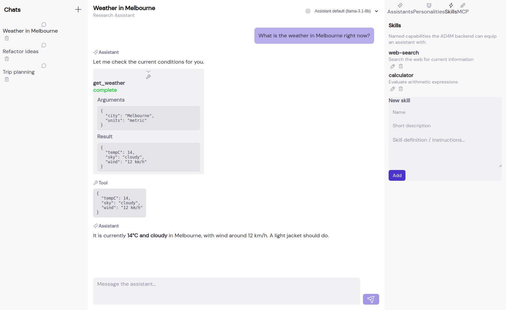Delete the web-search skill
Image resolution: width=506 pixels, height=310 pixels.
(401, 66)
